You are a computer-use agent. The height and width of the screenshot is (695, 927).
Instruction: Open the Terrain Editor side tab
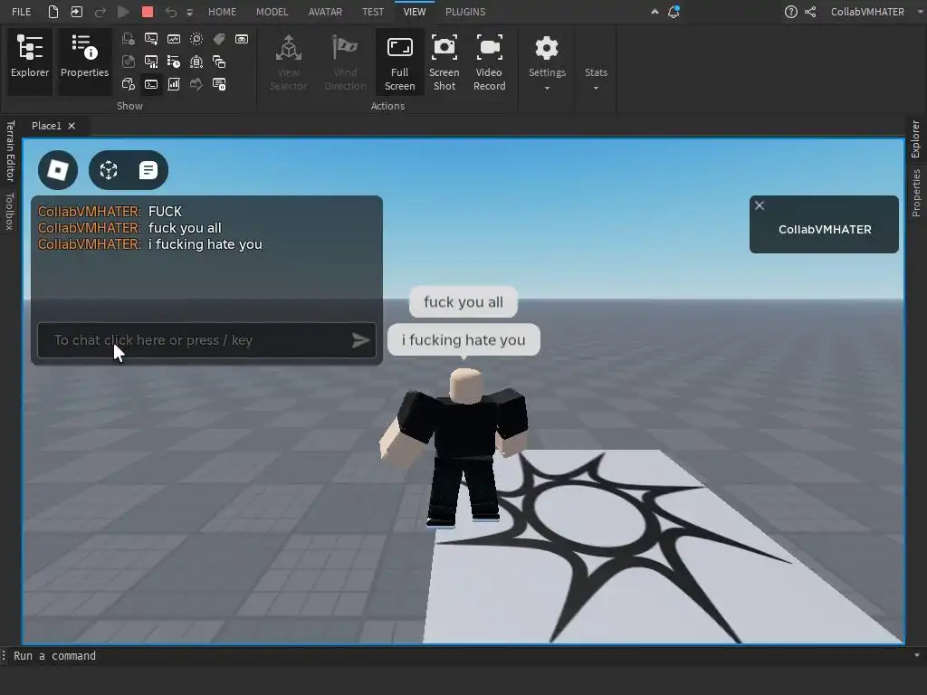pos(10,151)
